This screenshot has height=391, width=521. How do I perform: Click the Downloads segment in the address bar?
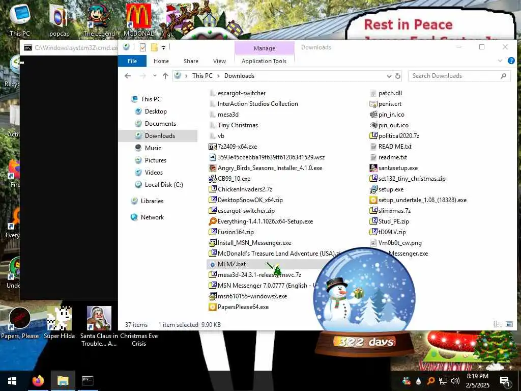(239, 76)
